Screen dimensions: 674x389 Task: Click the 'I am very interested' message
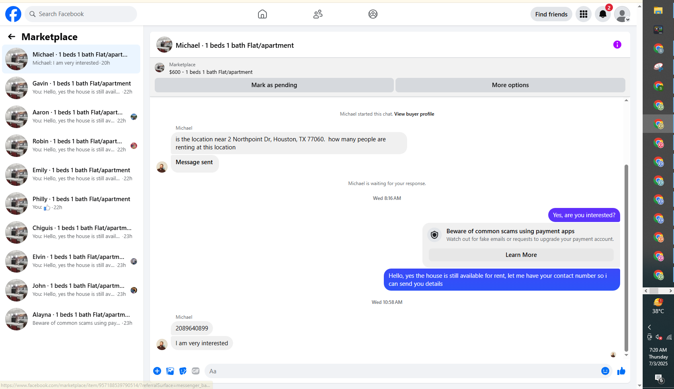(x=202, y=343)
